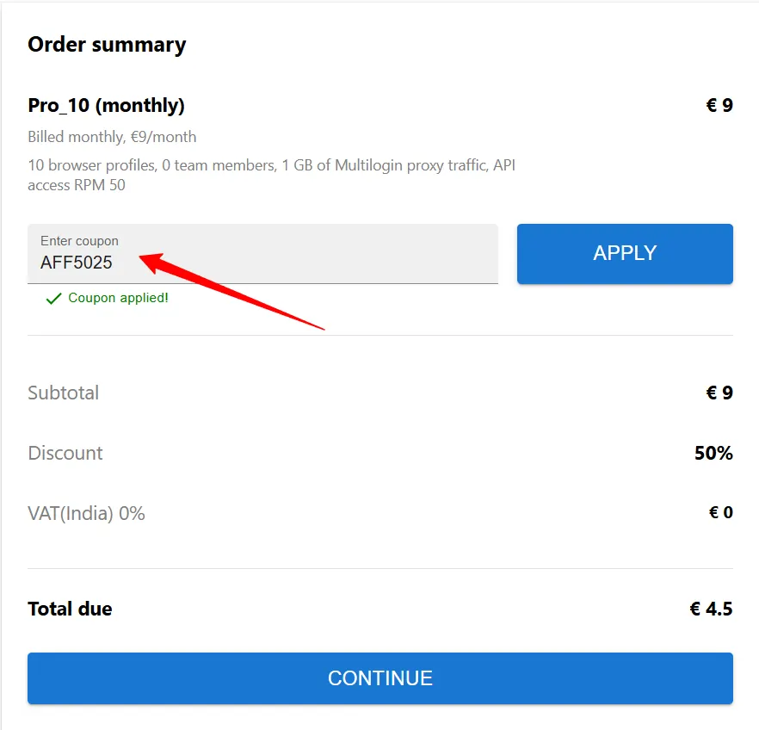
Task: Click the Pro_10 (monthly) plan title
Action: coord(106,105)
